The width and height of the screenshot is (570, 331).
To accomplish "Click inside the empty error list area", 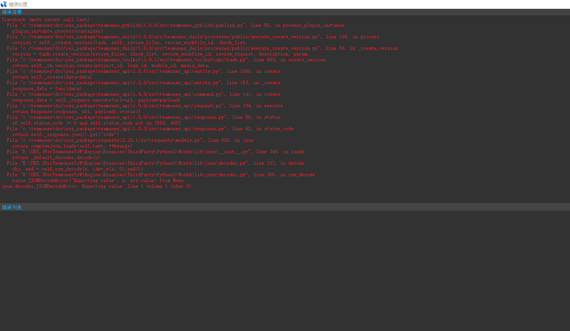I will (285, 268).
